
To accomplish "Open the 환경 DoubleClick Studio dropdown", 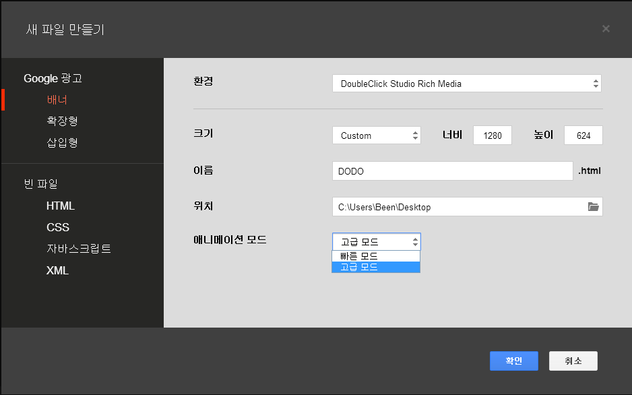I will 466,84.
